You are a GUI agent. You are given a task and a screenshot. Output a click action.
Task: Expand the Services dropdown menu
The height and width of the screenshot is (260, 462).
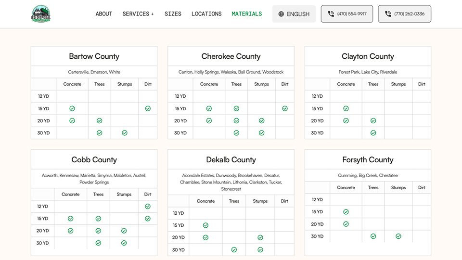(x=138, y=14)
